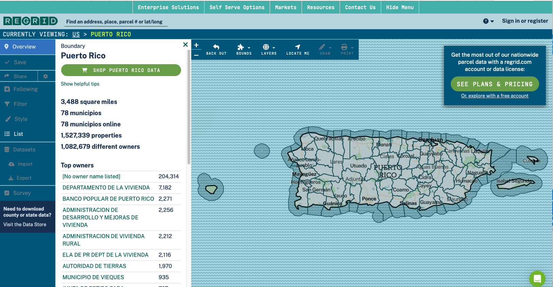Click 3,488 square miles text
Viewport: 553px width, 287px height.
coord(89,102)
